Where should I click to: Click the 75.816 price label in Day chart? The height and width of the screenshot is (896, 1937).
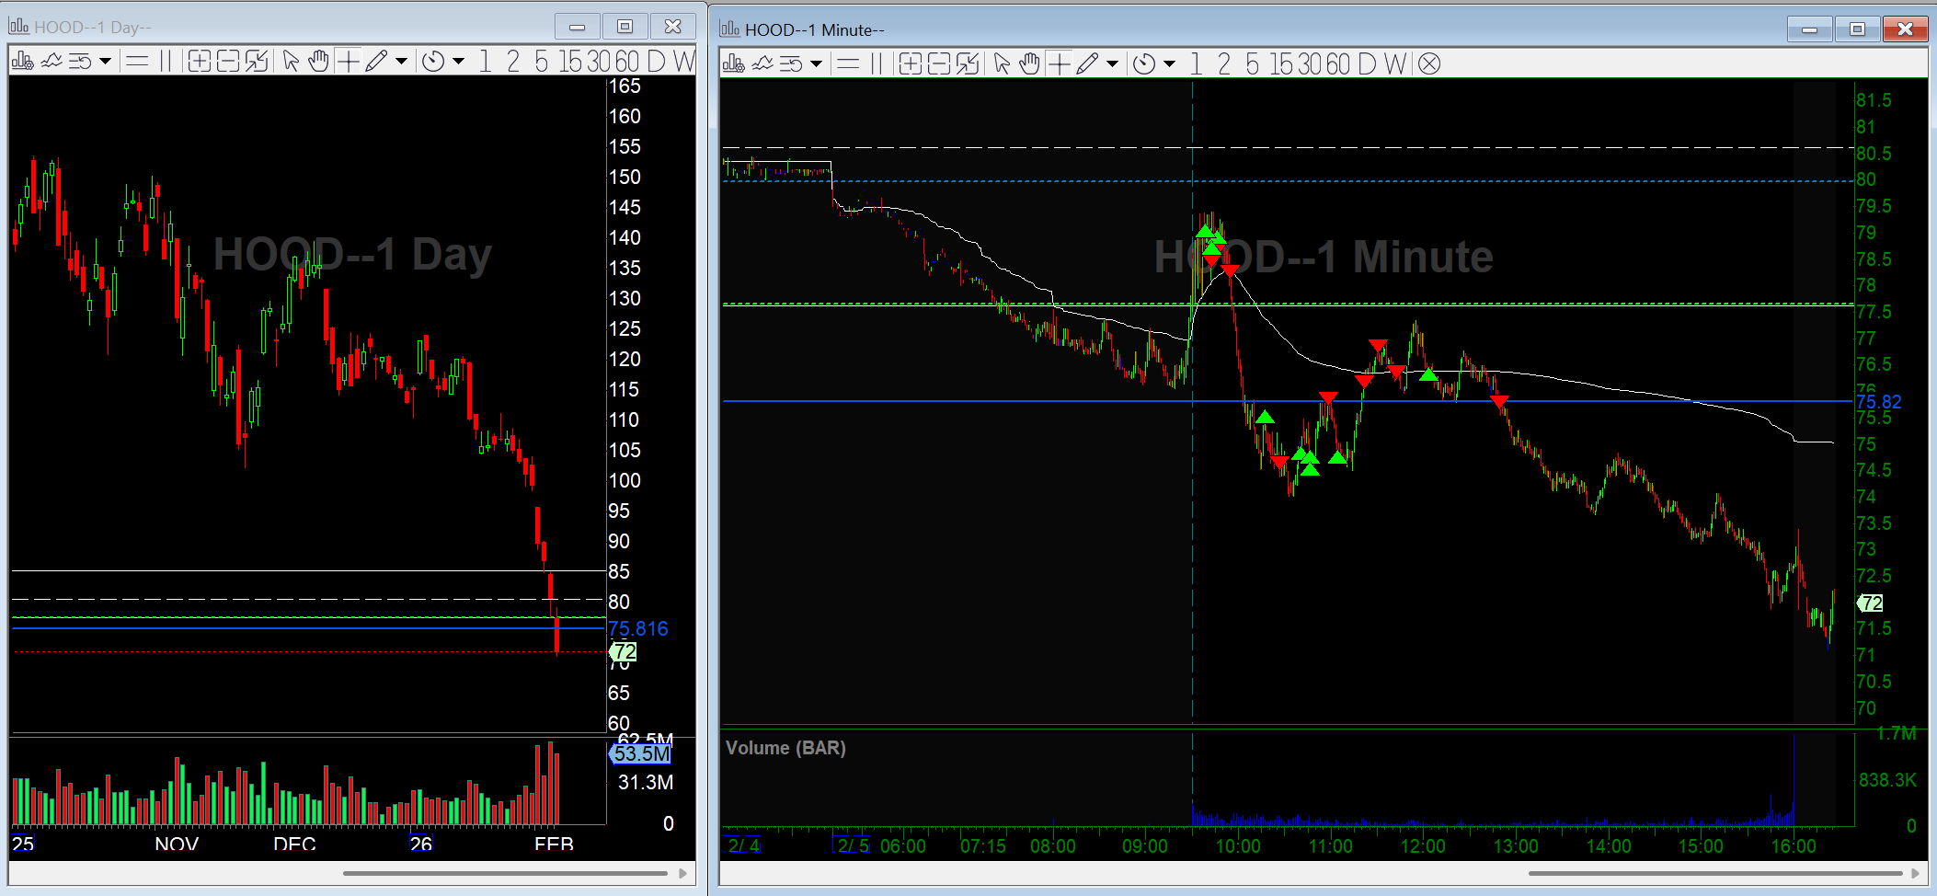pyautogui.click(x=638, y=628)
